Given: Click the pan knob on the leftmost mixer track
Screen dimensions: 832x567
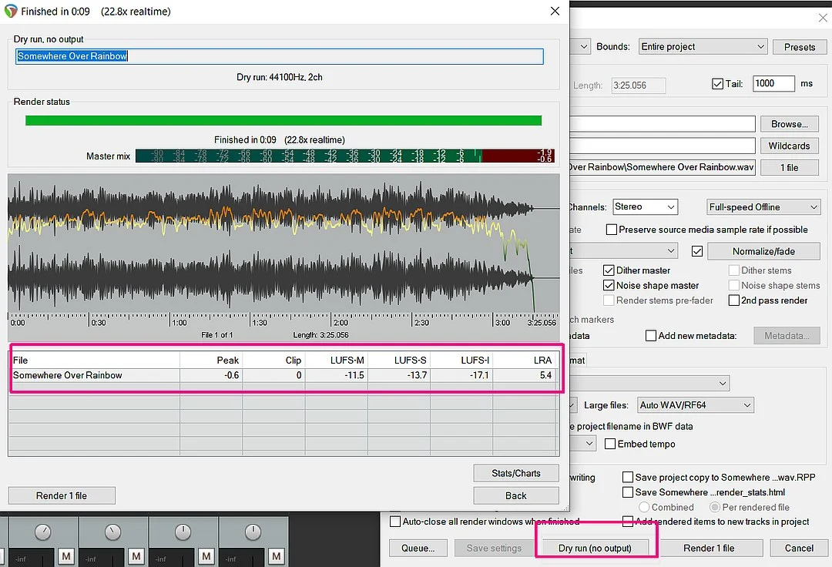Looking at the screenshot, I should tap(43, 532).
